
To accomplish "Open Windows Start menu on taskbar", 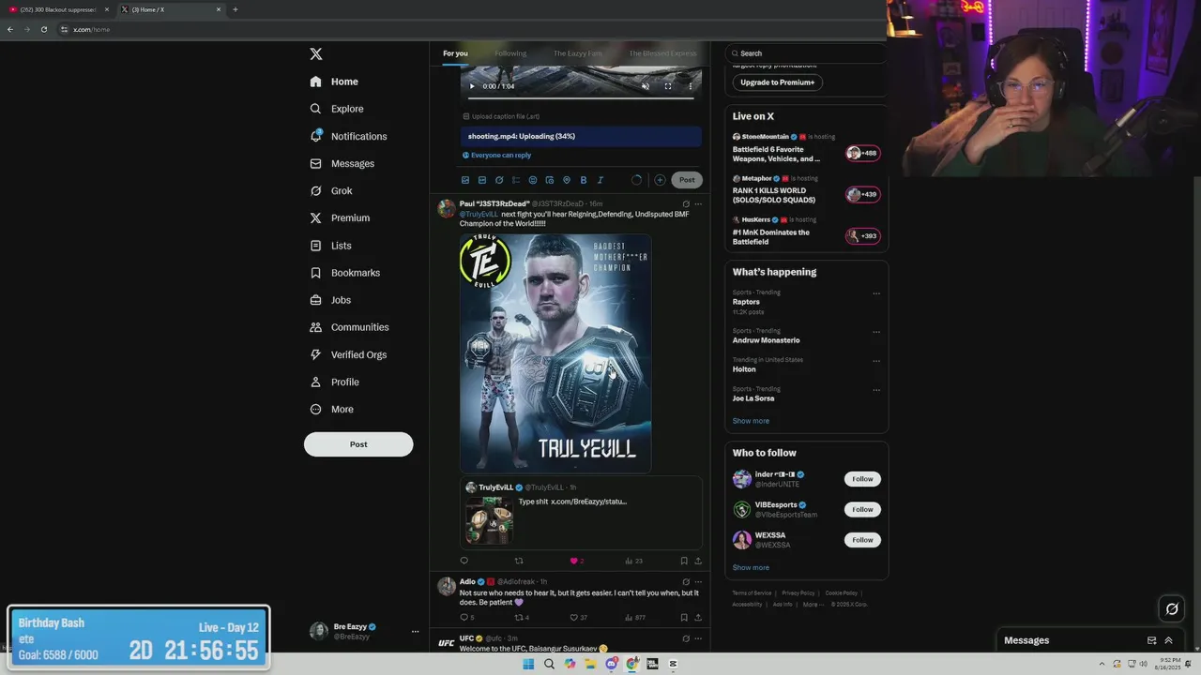I will click(x=528, y=664).
